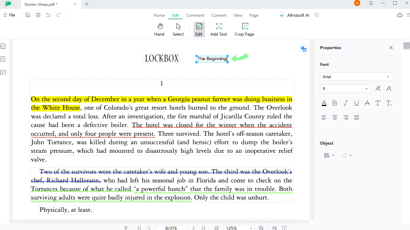Switch to the Comment tab

point(195,15)
